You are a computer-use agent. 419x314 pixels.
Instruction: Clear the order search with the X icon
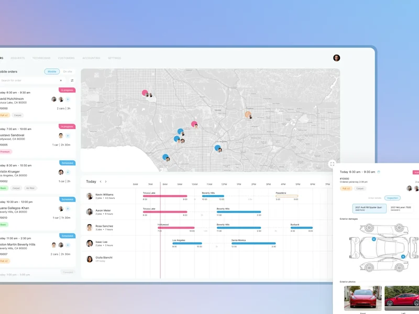click(61, 81)
